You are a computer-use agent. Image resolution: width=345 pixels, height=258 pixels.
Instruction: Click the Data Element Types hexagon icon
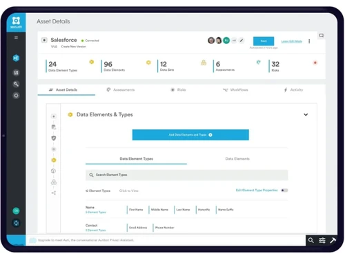[92, 62]
